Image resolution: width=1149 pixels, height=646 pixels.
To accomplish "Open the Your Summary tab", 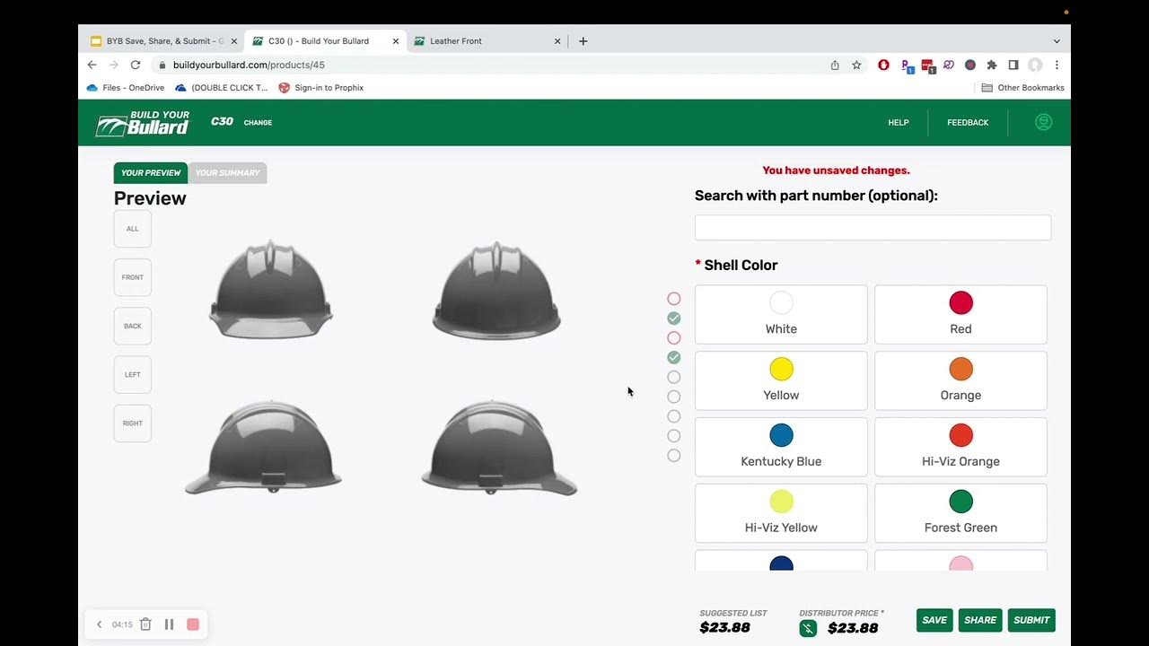I will 227,173.
